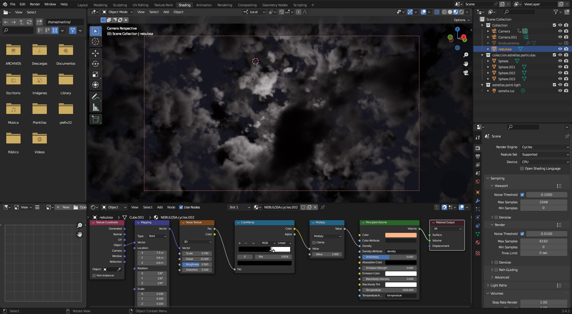
Task: Open the Device CPU dropdown
Action: click(x=545, y=162)
